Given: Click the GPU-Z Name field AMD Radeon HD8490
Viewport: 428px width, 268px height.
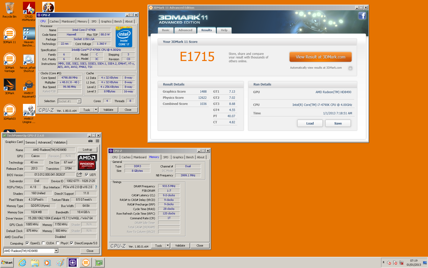Looking at the screenshot, I should coord(50,150).
